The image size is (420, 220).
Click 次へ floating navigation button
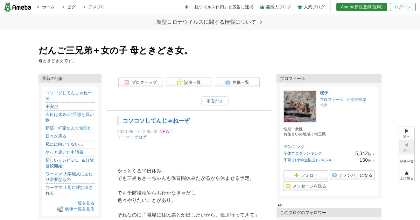(407, 133)
